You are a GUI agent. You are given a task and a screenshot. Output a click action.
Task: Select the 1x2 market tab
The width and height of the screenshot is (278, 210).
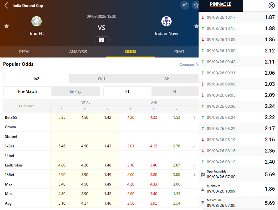tap(36, 78)
